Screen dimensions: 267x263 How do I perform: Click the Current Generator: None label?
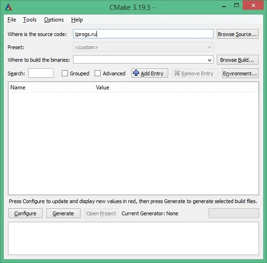pos(150,213)
